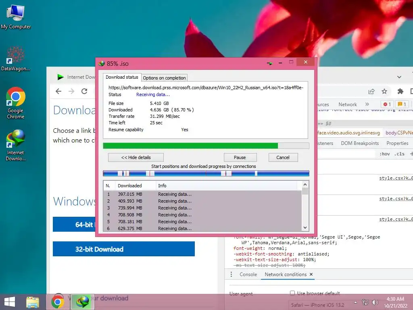Viewport: 413px width, 310px height.
Task: Click the Win10 ISO download URL text
Action: [206, 88]
